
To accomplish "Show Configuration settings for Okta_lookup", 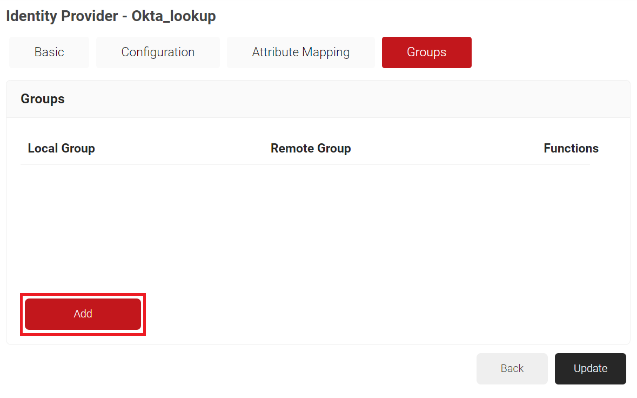I will click(158, 52).
